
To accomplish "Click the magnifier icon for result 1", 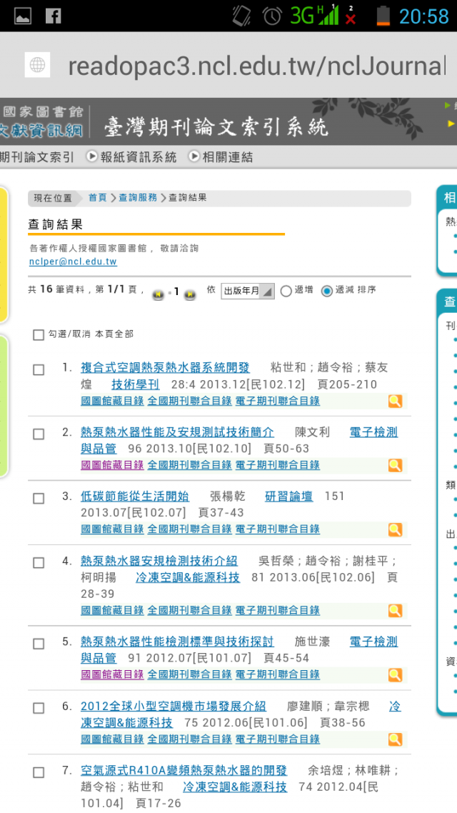I will coord(395,401).
